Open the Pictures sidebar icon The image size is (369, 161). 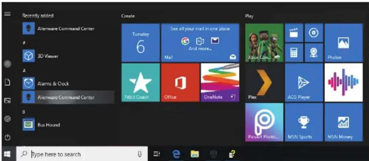tap(8, 101)
